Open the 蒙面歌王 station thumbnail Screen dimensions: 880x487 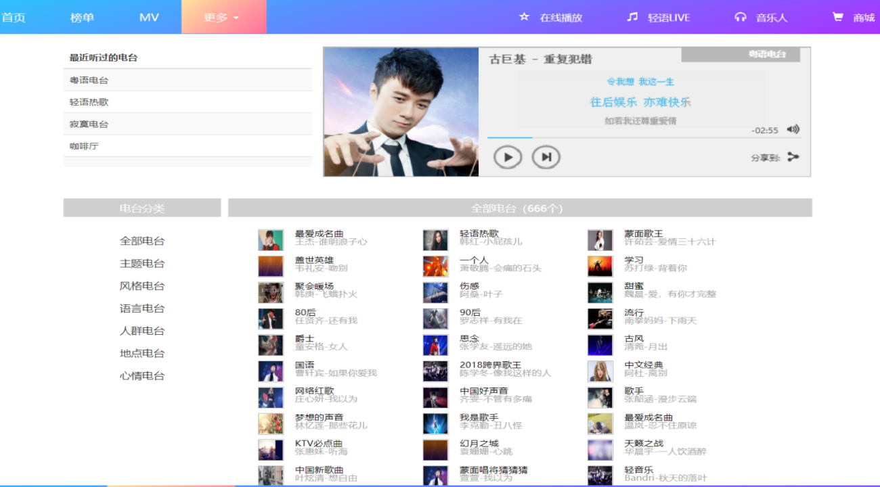coord(600,240)
